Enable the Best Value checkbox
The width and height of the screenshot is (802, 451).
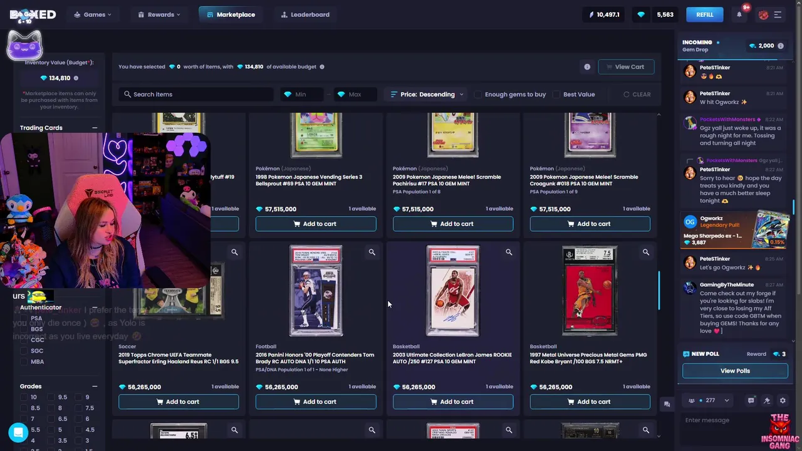pos(556,95)
